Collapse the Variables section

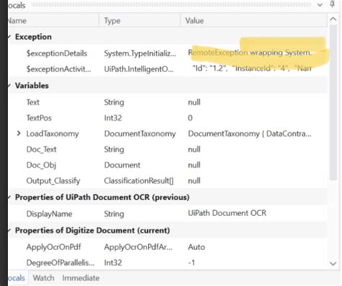click(9, 85)
